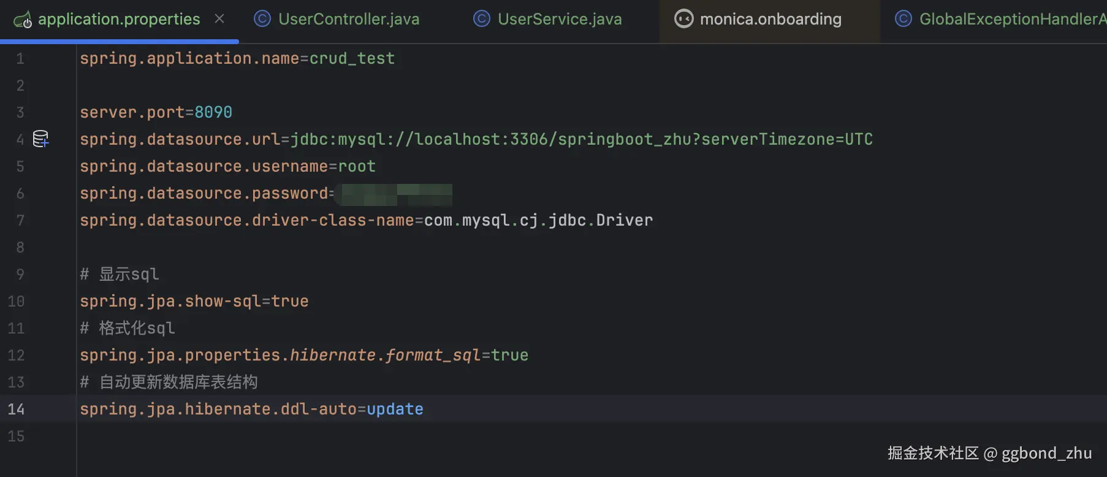
Task: Click the server.port key
Action: (132, 112)
